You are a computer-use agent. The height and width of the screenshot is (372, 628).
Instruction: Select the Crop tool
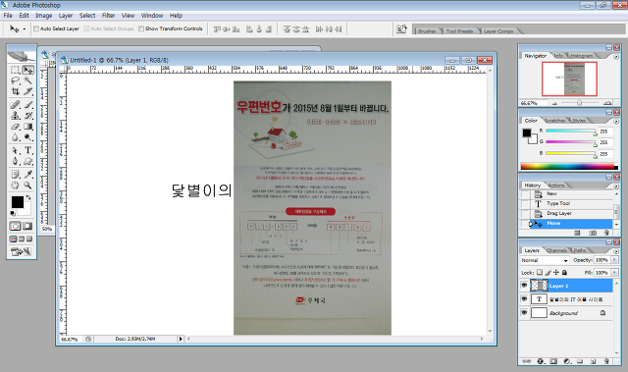point(16,91)
